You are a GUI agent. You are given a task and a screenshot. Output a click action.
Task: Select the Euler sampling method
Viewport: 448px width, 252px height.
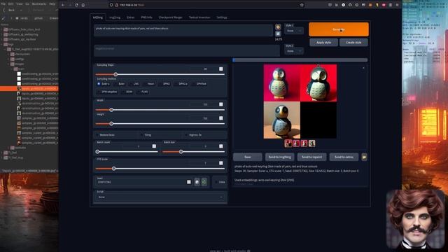click(119, 84)
